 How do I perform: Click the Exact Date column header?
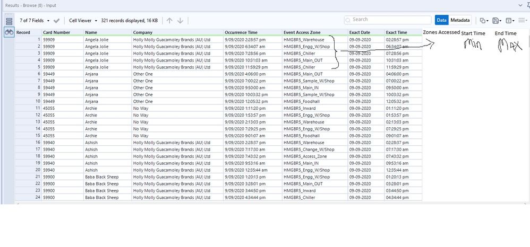(x=366, y=32)
